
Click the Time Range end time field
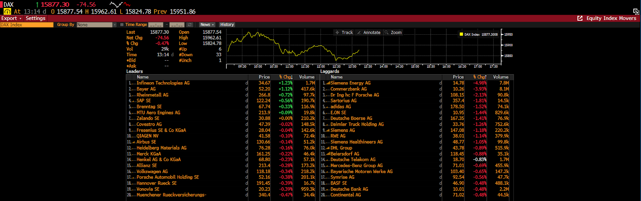point(177,25)
